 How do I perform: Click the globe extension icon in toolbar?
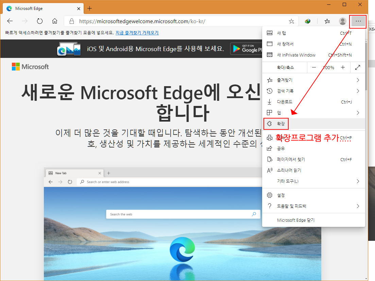308,21
